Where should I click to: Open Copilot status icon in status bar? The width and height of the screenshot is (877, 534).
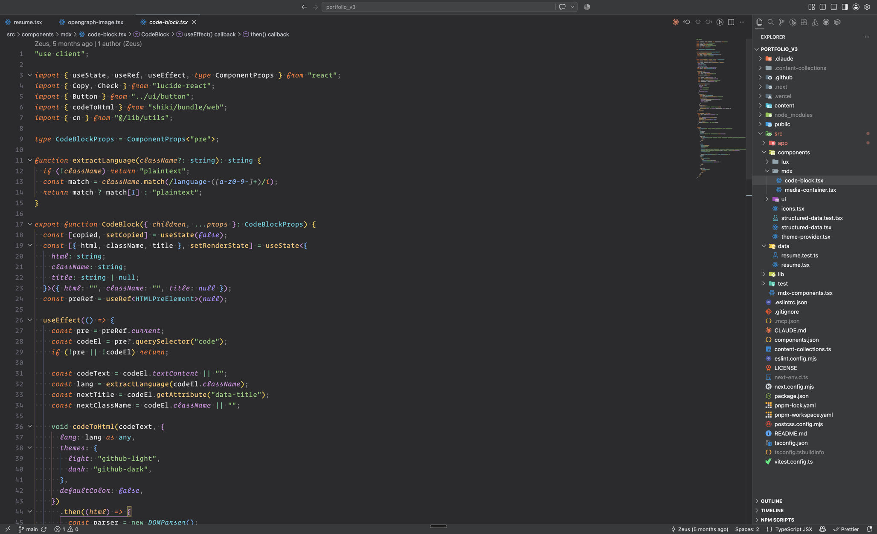click(x=822, y=529)
